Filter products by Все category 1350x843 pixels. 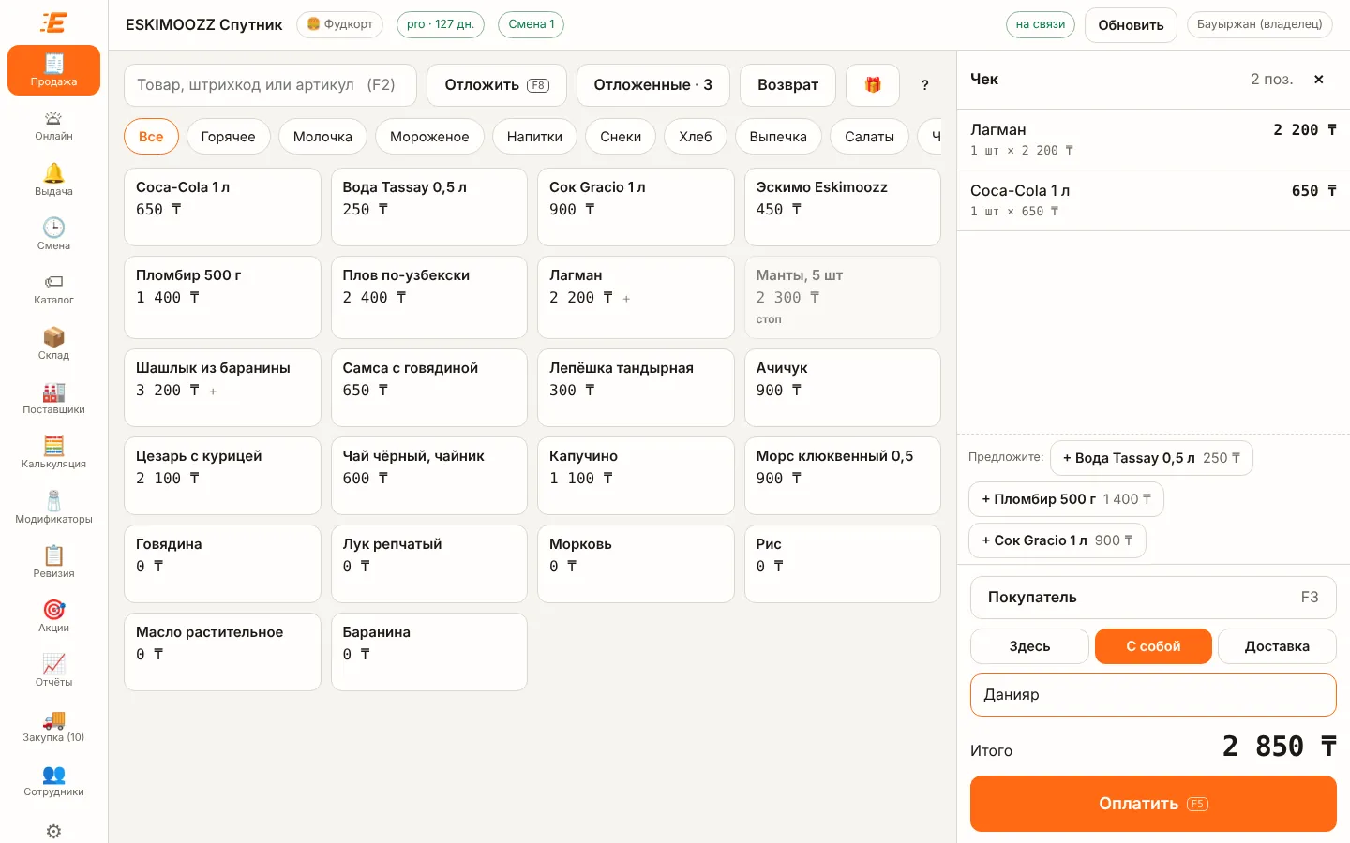[151, 137]
